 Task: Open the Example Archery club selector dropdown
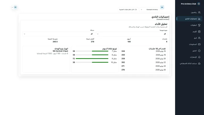tap(149, 10)
